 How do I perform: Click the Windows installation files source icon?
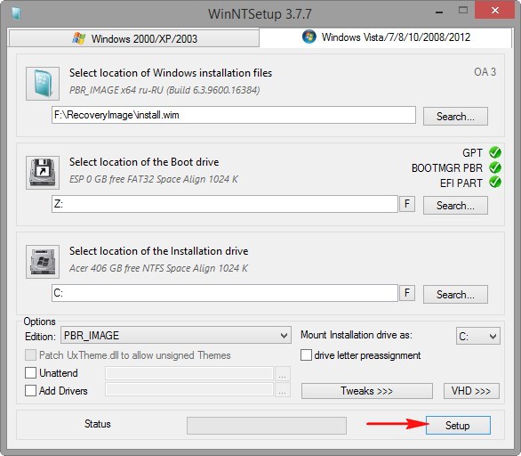(43, 84)
